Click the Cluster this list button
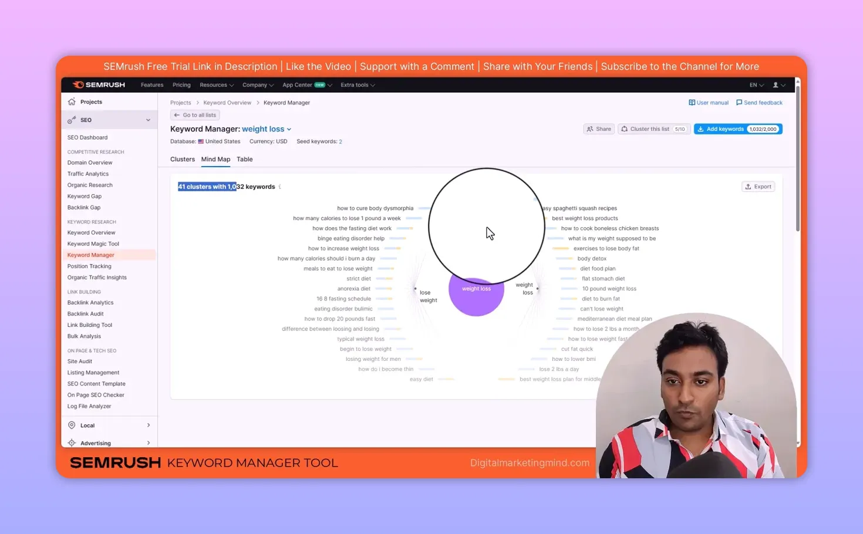The height and width of the screenshot is (534, 863). click(653, 129)
